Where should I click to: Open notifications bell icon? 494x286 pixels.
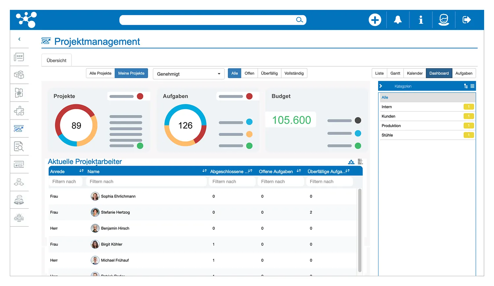click(398, 20)
